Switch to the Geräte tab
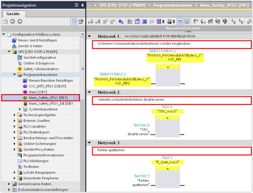The image size is (253, 193). pyautogui.click(x=13, y=14)
